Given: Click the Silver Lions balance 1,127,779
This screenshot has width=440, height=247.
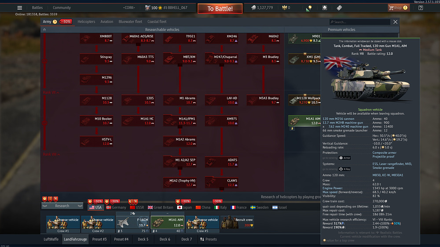Looking at the screenshot, I should (x=262, y=8).
